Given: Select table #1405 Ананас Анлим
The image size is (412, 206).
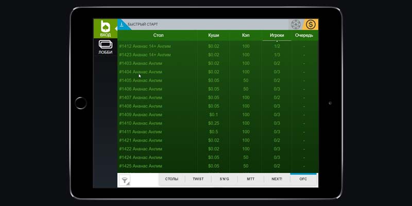Looking at the screenshot, I should [218, 80].
